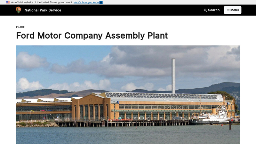The image size is (256, 144).
Task: Click the PLACE label above the title
Action: click(x=20, y=27)
